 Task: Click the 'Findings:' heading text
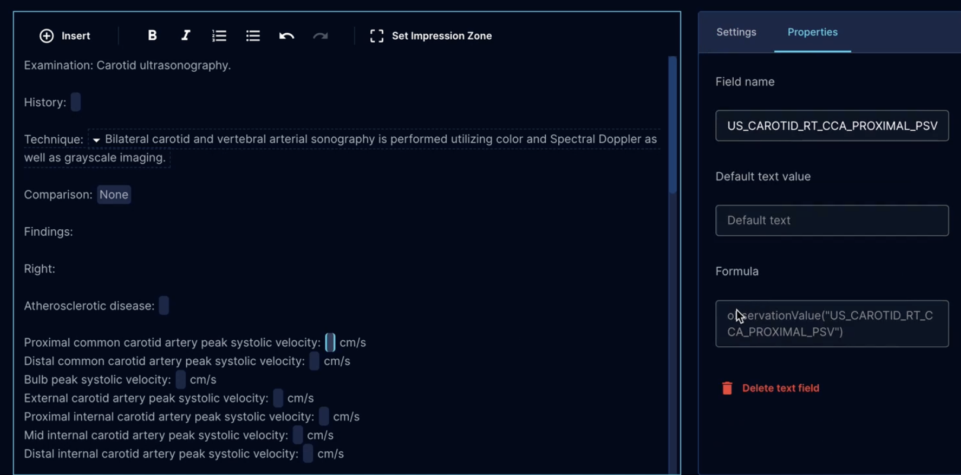tap(49, 232)
